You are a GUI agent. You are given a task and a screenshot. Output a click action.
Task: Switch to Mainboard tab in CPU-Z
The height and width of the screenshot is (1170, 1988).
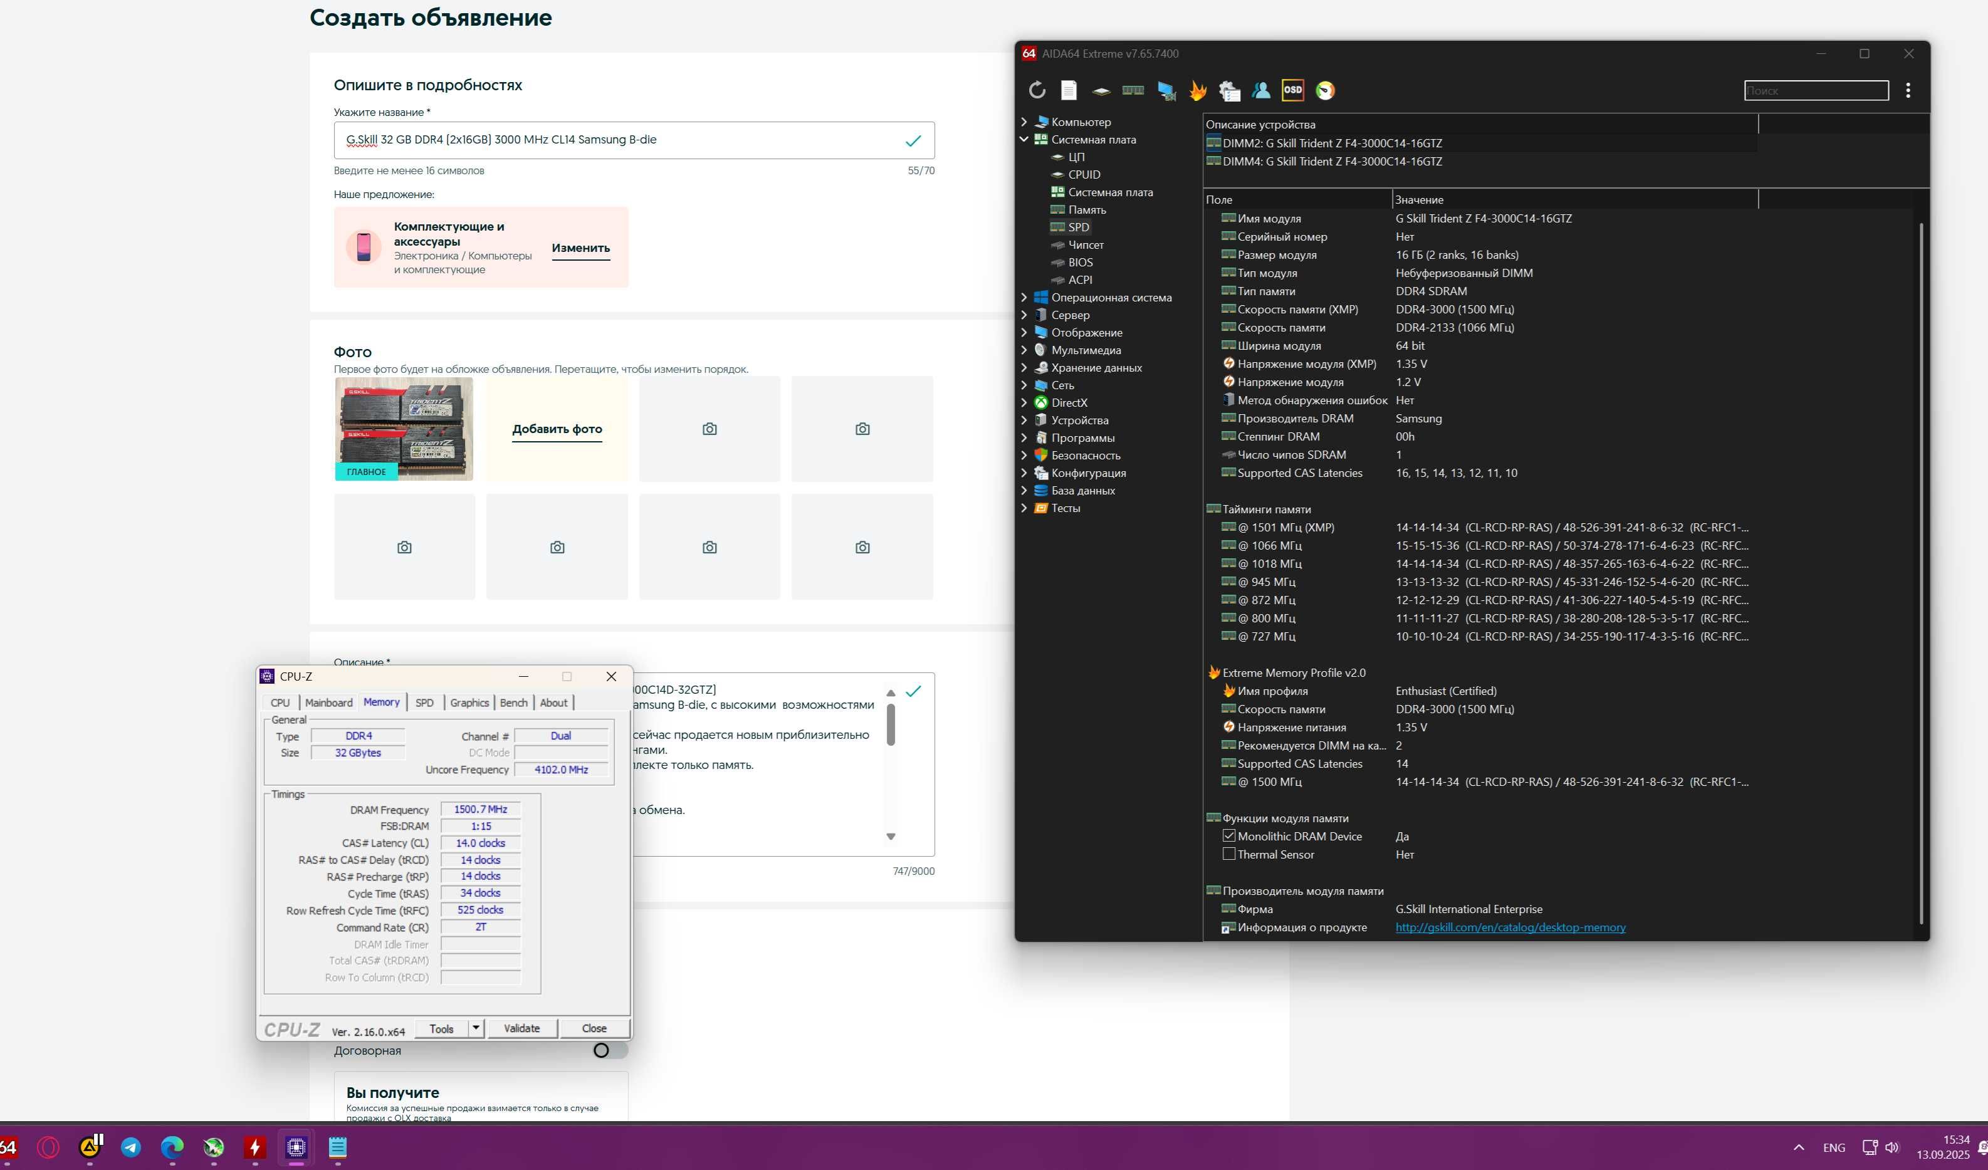click(x=329, y=702)
